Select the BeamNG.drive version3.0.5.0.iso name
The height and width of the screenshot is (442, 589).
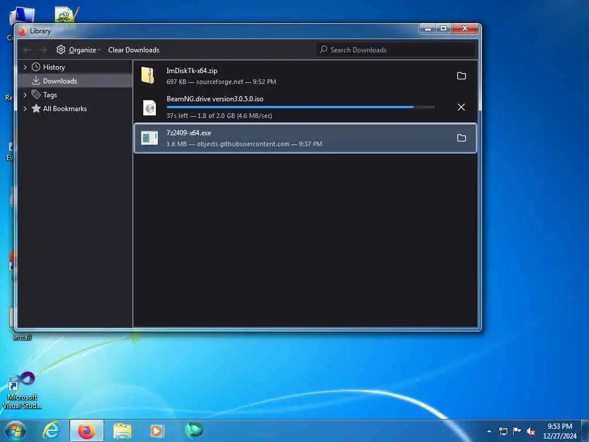[215, 99]
